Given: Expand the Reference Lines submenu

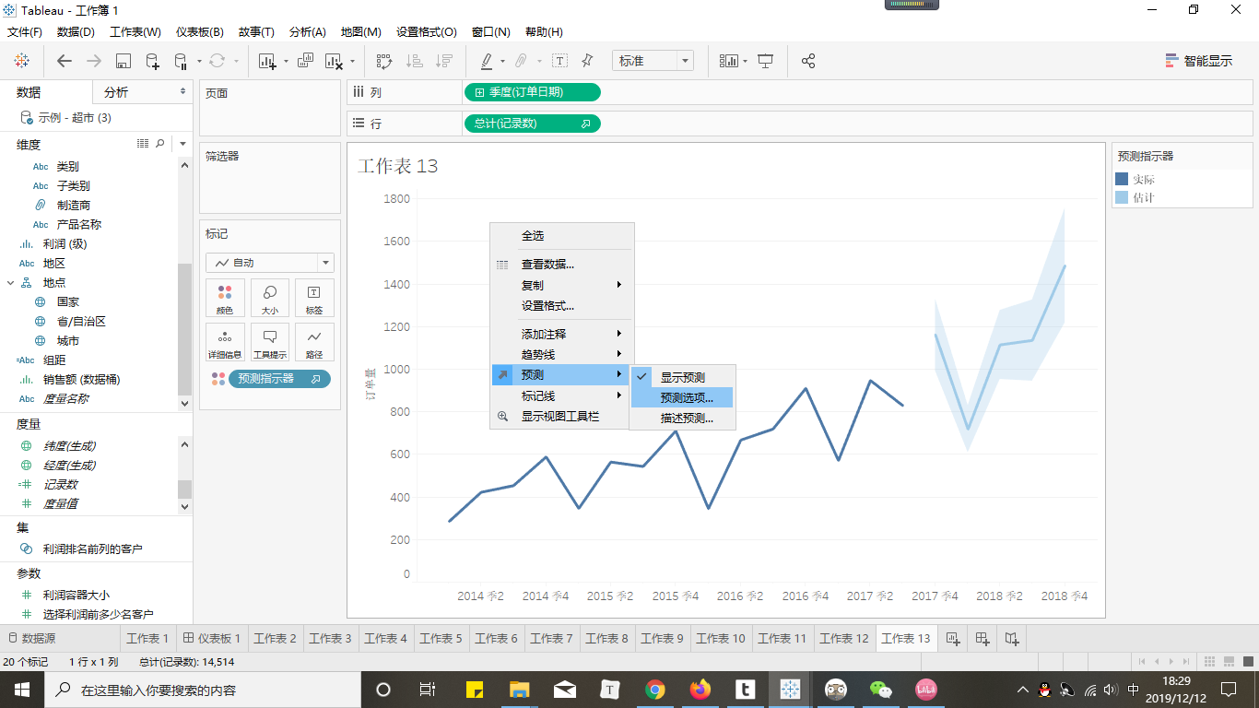Looking at the screenshot, I should [562, 395].
